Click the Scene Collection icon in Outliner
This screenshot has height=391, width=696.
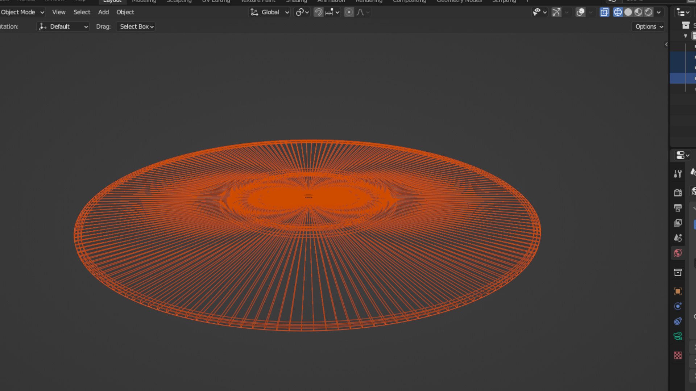pyautogui.click(x=686, y=25)
